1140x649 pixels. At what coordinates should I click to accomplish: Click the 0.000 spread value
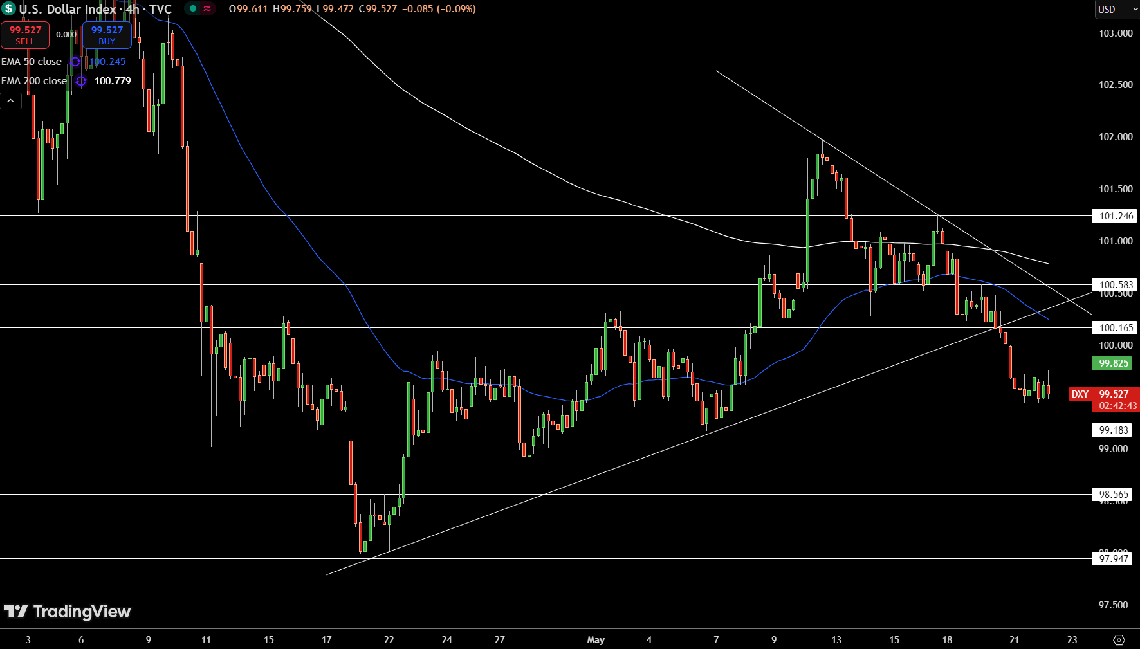pos(66,35)
